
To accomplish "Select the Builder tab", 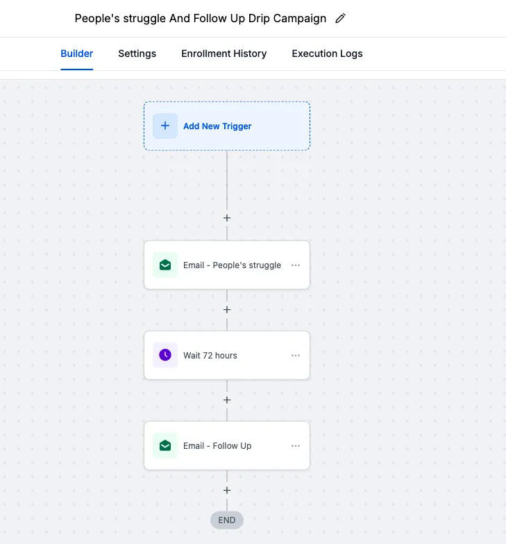I will click(77, 53).
